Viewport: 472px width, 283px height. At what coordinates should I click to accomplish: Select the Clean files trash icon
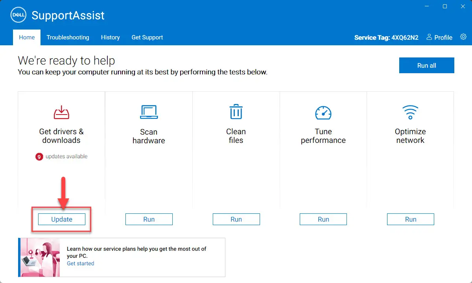[x=236, y=111]
